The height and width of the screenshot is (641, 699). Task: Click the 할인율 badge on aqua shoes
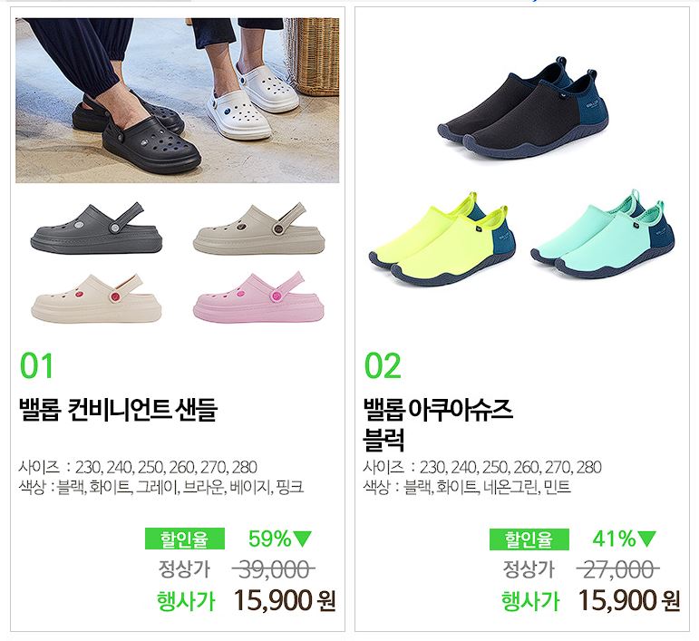[529, 539]
